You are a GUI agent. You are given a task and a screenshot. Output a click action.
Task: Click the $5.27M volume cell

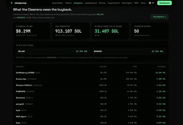click(x=104, y=73)
